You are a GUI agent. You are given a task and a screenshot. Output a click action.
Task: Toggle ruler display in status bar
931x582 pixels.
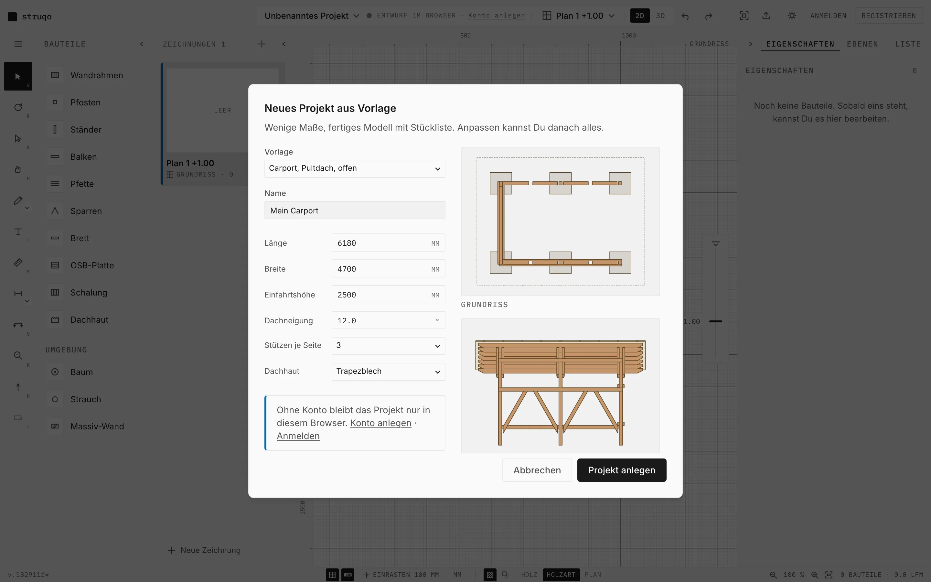point(348,575)
